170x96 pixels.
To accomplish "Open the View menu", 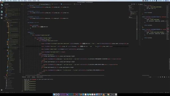I will (19, 1).
